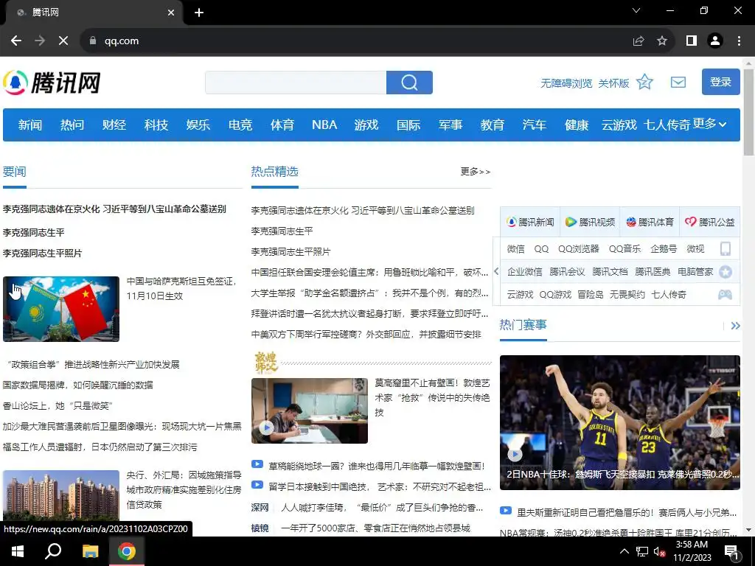Open a new browser tab
755x566 pixels.
(x=199, y=13)
